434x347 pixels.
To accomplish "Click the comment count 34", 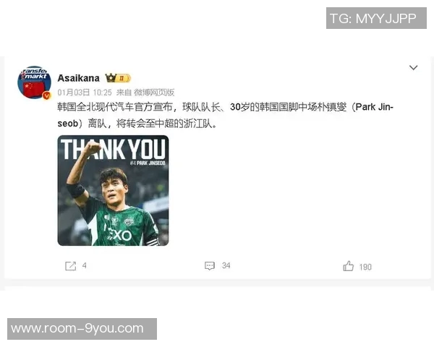I will click(x=226, y=265).
